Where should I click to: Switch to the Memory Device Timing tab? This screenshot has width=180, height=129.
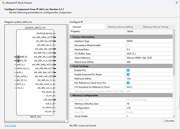tap(156, 27)
